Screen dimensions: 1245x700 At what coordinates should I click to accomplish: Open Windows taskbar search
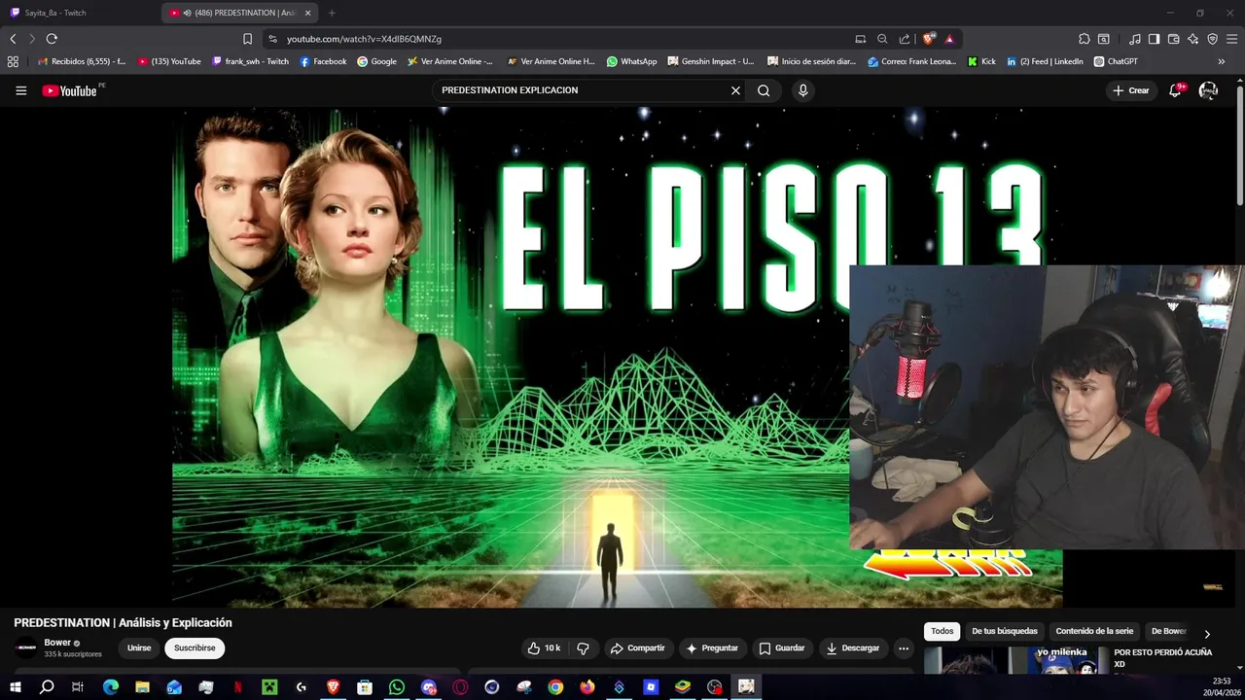pos(47,687)
